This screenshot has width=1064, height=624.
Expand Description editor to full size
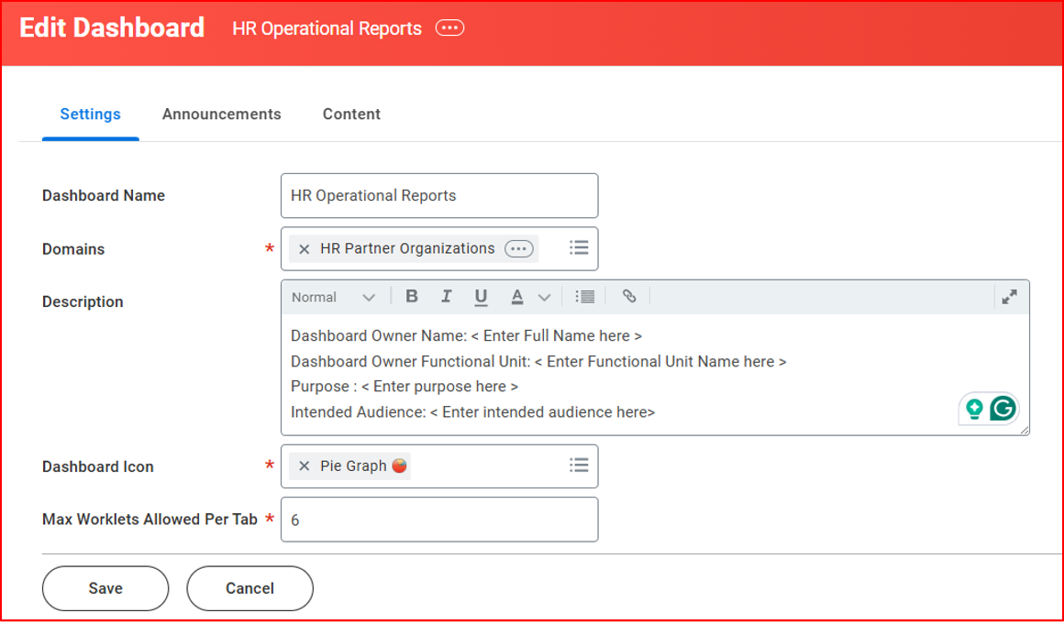pyautogui.click(x=1009, y=296)
